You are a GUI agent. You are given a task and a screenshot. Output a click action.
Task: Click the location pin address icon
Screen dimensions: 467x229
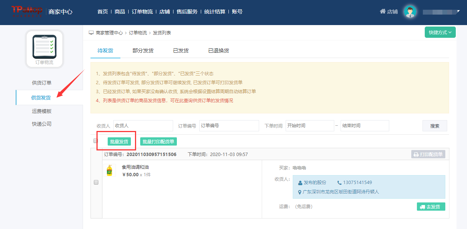click(299, 192)
